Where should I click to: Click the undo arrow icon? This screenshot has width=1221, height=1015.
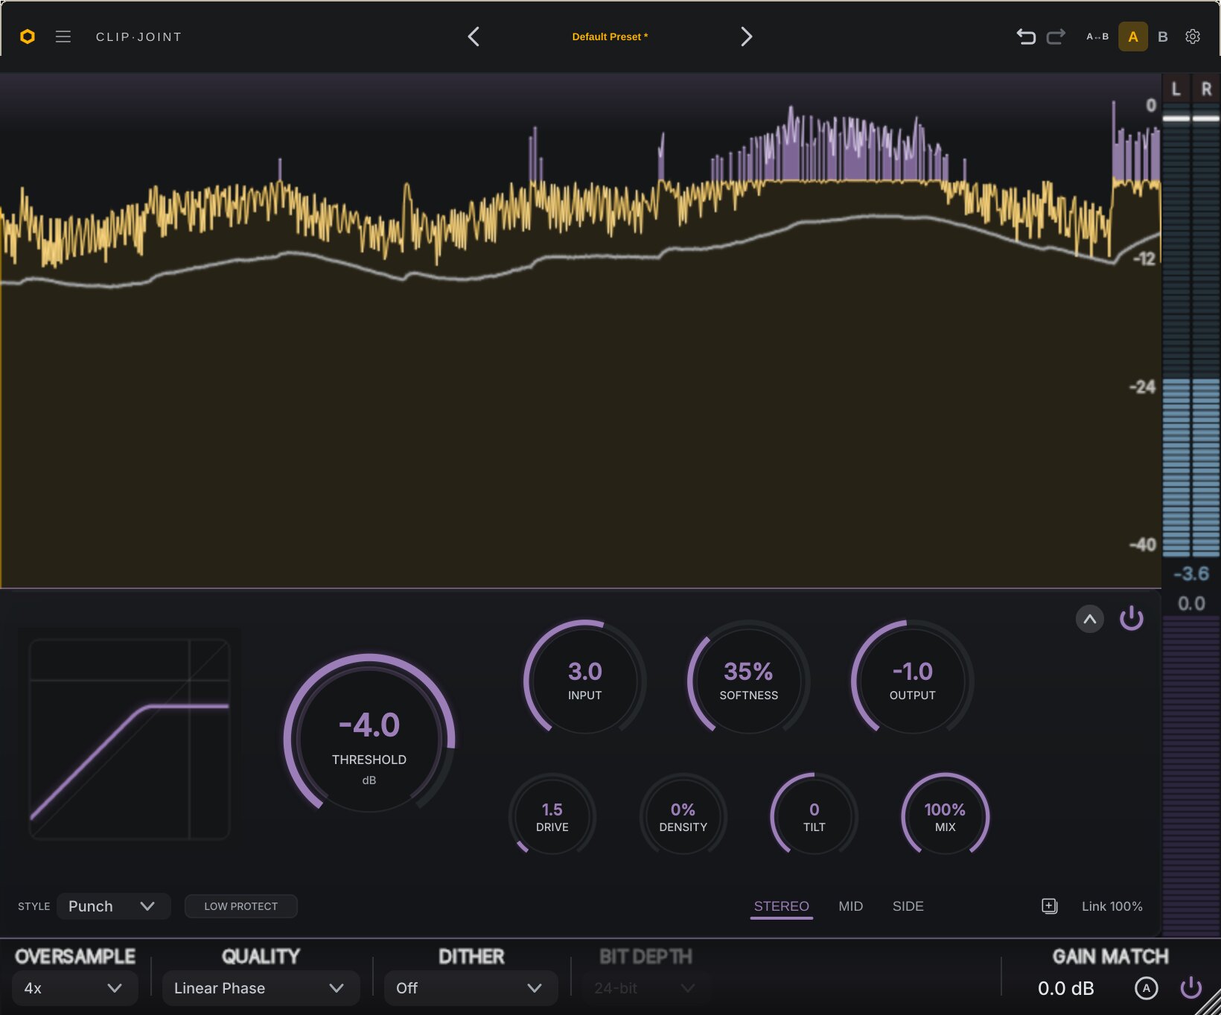1026,36
